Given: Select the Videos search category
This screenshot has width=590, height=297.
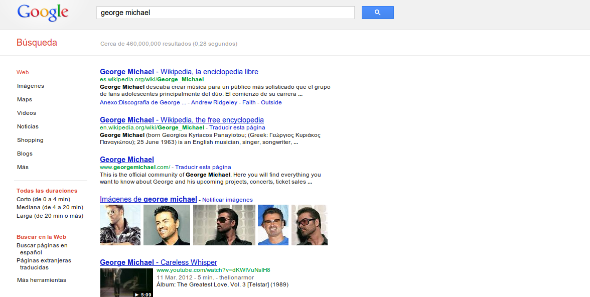Looking at the screenshot, I should (26, 113).
